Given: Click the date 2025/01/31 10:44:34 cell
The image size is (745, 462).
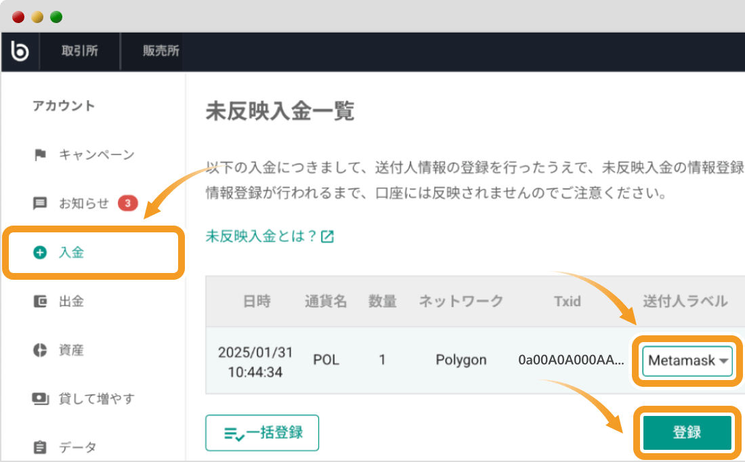Looking at the screenshot, I should (x=255, y=362).
